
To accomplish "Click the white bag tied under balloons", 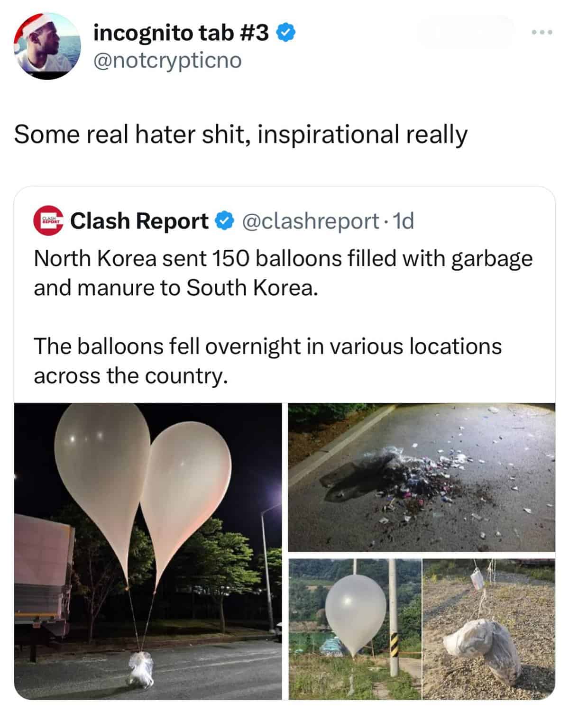I will pyautogui.click(x=141, y=669).
